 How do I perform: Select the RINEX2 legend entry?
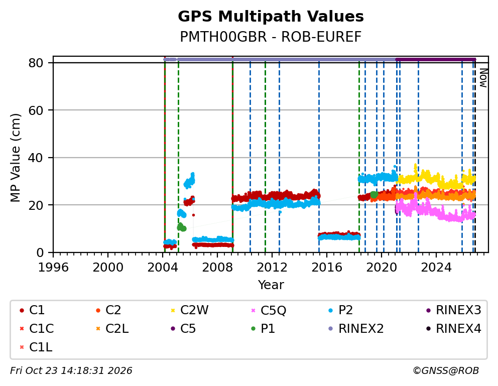click(x=356, y=329)
